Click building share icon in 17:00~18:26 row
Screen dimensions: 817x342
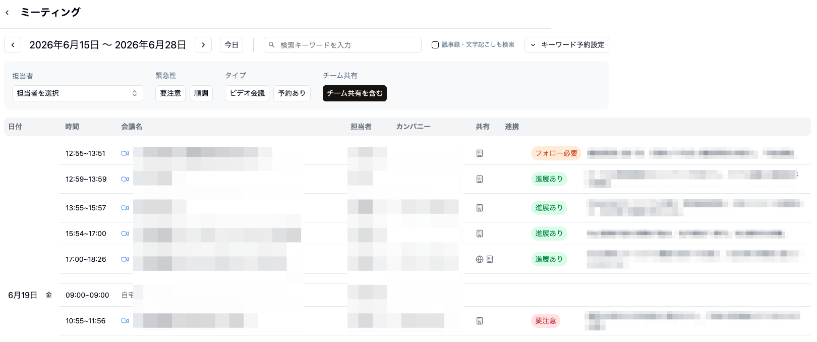pyautogui.click(x=490, y=259)
